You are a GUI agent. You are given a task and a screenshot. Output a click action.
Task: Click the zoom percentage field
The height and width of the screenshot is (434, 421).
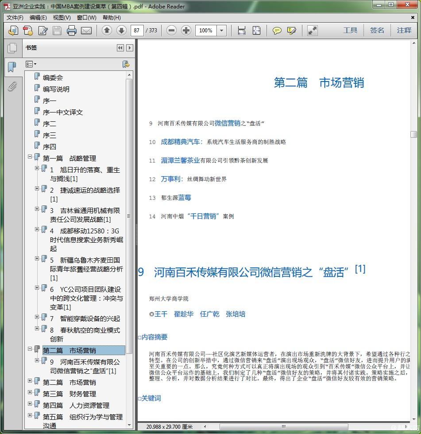[206, 31]
